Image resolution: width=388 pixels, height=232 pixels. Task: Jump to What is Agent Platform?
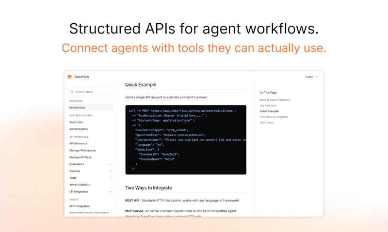point(275,100)
